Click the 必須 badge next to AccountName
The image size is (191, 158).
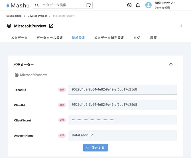(x=62, y=136)
